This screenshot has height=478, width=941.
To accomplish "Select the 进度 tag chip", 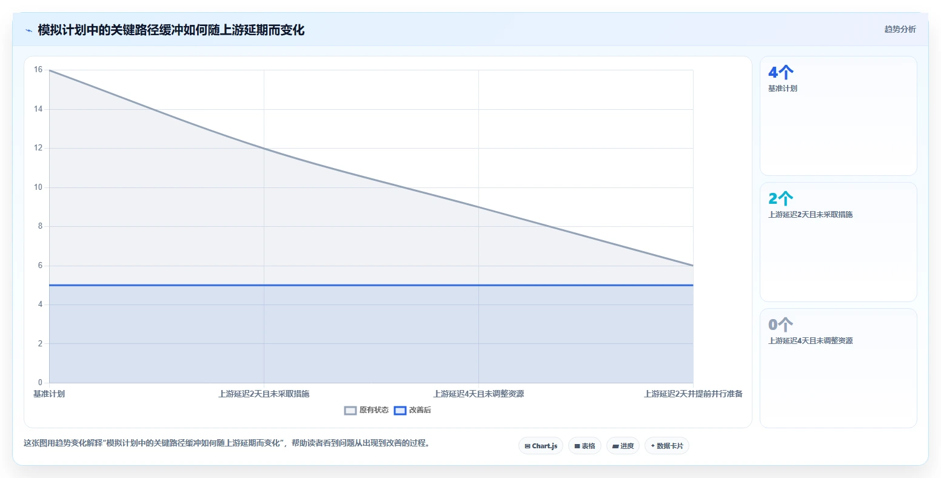I will [623, 446].
